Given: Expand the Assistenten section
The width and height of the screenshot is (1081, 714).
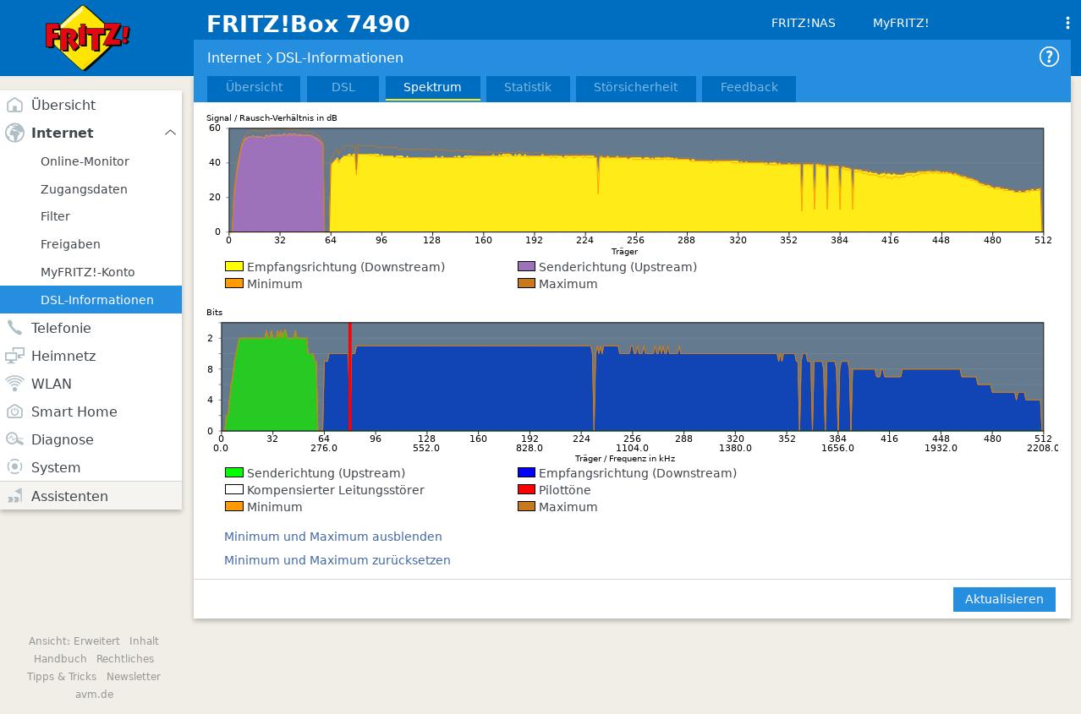Looking at the screenshot, I should click(x=69, y=496).
